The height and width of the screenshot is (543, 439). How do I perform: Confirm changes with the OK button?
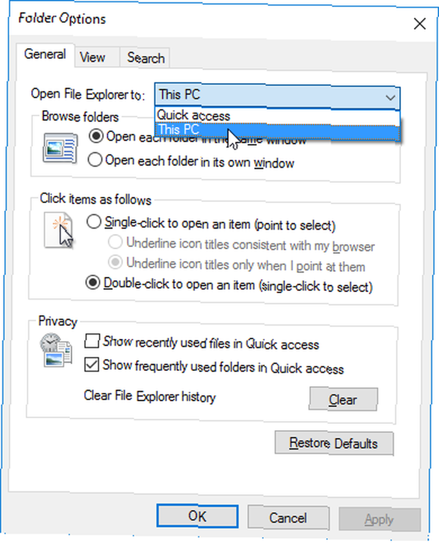[197, 516]
